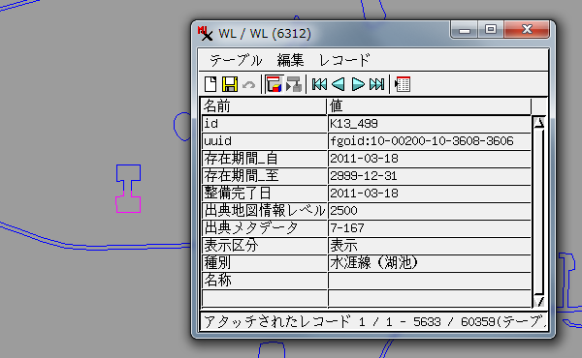Toggle the gray element-link mode icon
The height and width of the screenshot is (358, 582).
click(x=294, y=84)
